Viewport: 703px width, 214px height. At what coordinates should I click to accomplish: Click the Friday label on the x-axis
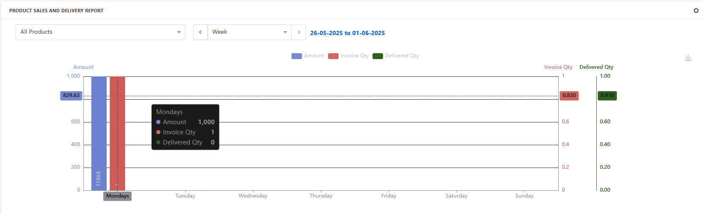[x=389, y=196]
